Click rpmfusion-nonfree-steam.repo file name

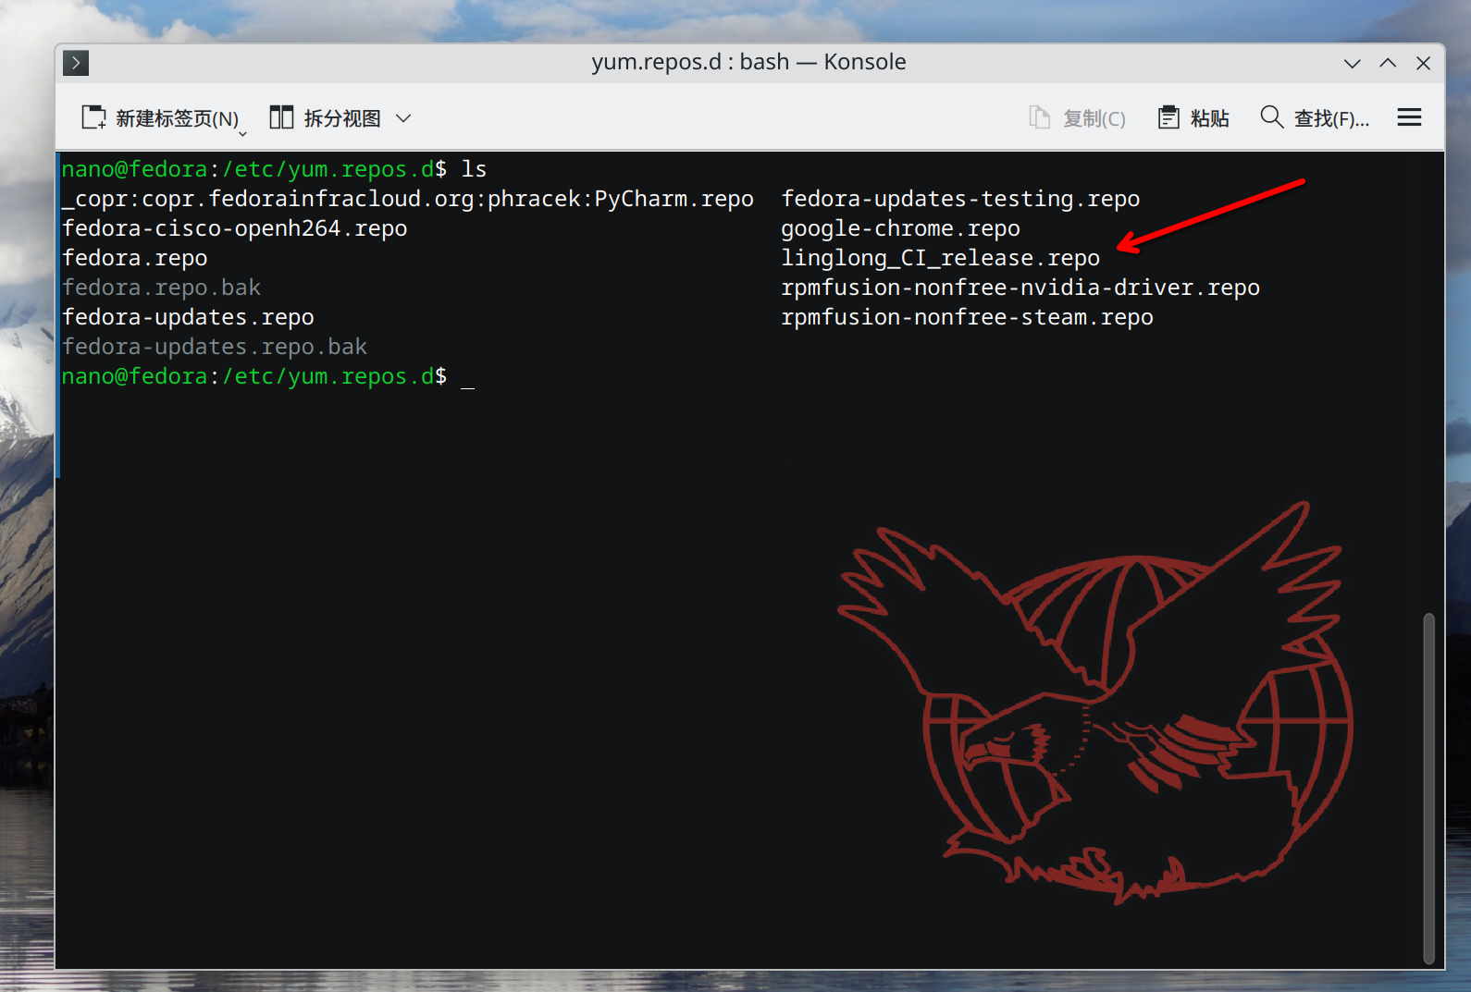pyautogui.click(x=967, y=317)
